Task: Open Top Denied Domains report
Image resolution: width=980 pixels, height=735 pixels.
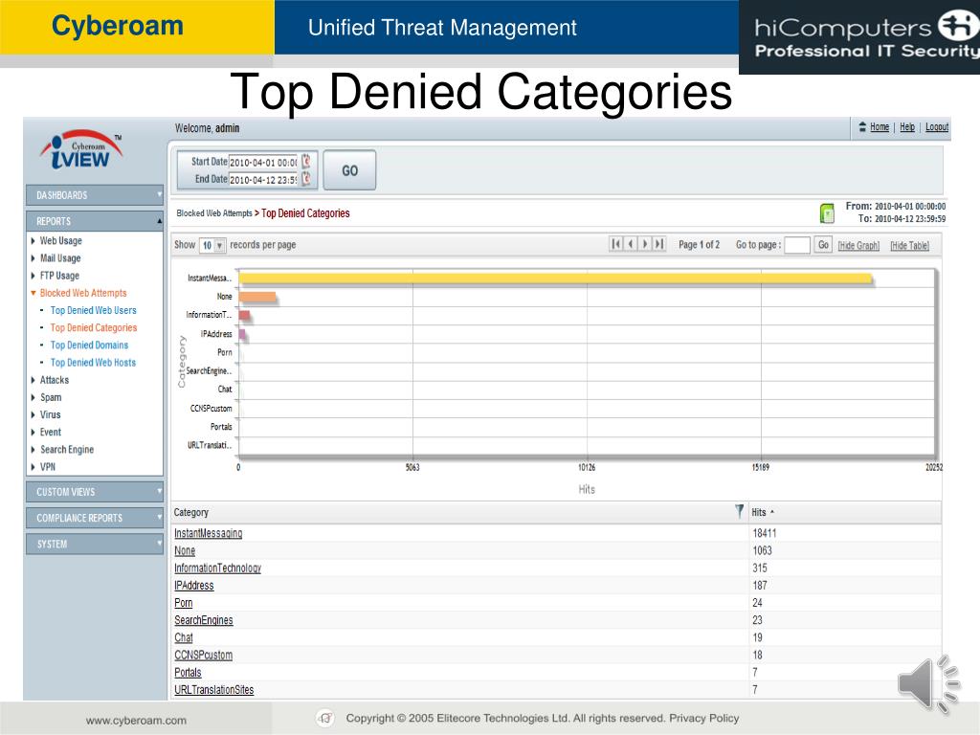Action: [89, 345]
